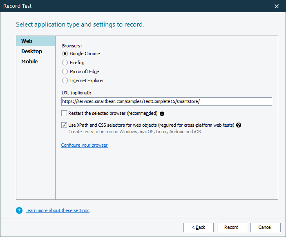Open the Mobile application type tab
Viewport: 286px width, 237px height.
(x=29, y=62)
